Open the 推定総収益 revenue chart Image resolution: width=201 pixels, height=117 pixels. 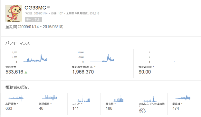click(x=165, y=57)
